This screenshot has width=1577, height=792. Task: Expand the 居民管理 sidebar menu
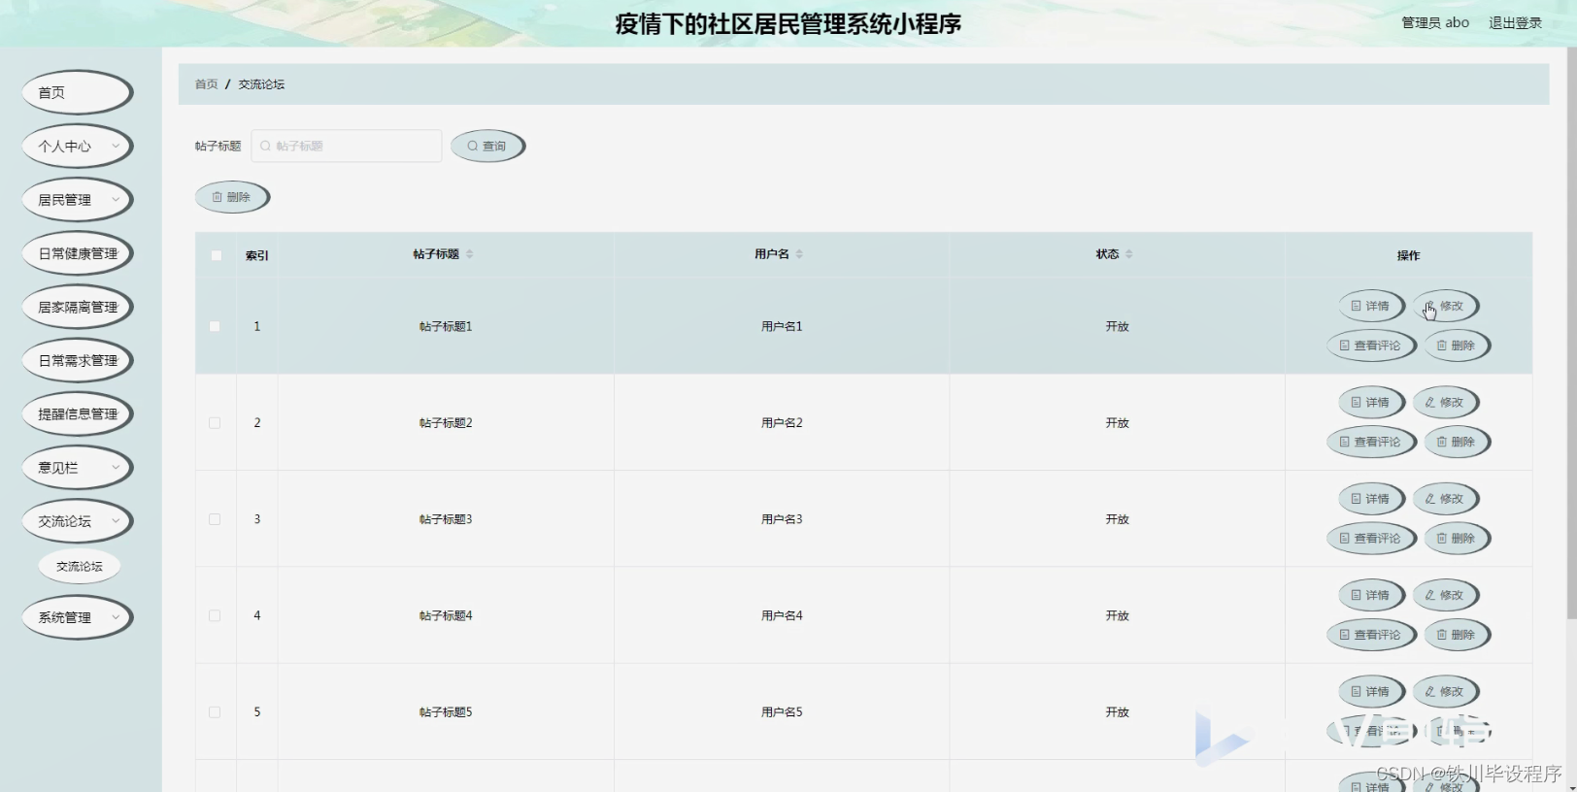point(77,200)
